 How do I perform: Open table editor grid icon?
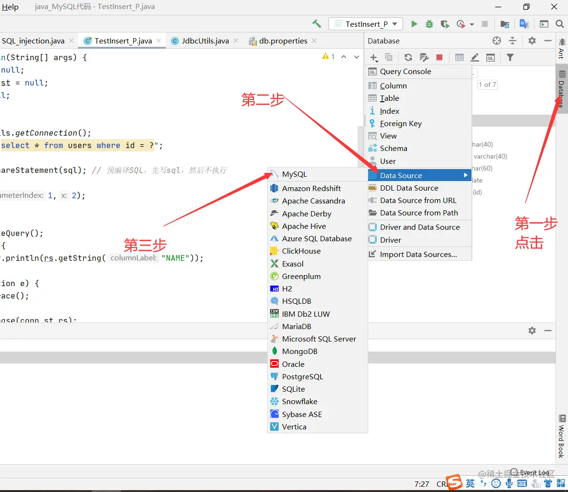pos(459,57)
